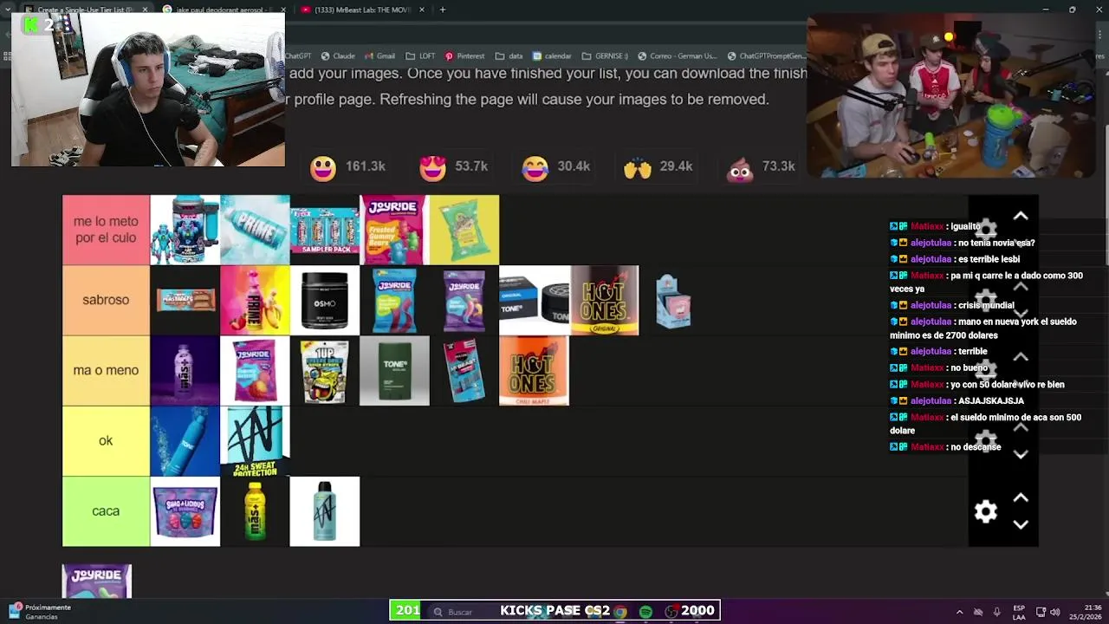Select the Feastables Sampler Pack image
The height and width of the screenshot is (624, 1109).
point(324,230)
